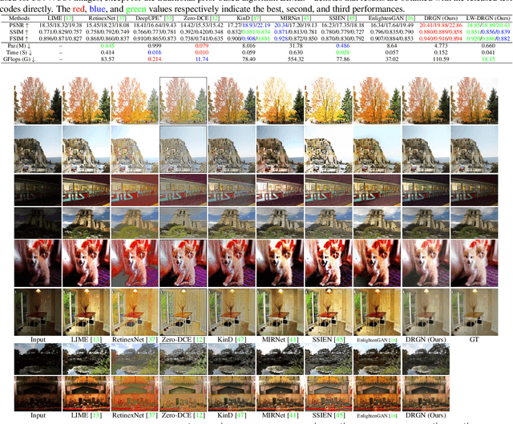Click the 'SSIM ↑' row label

(18, 32)
